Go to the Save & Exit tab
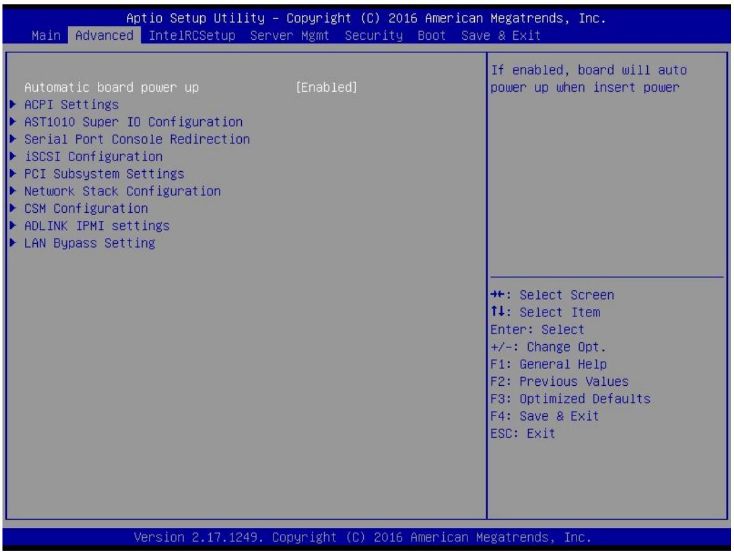Image resolution: width=734 pixels, height=552 pixels. (x=501, y=35)
